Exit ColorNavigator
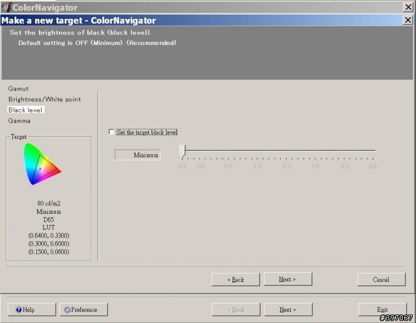Image resolution: width=416 pixels, height=323 pixels. (x=382, y=309)
